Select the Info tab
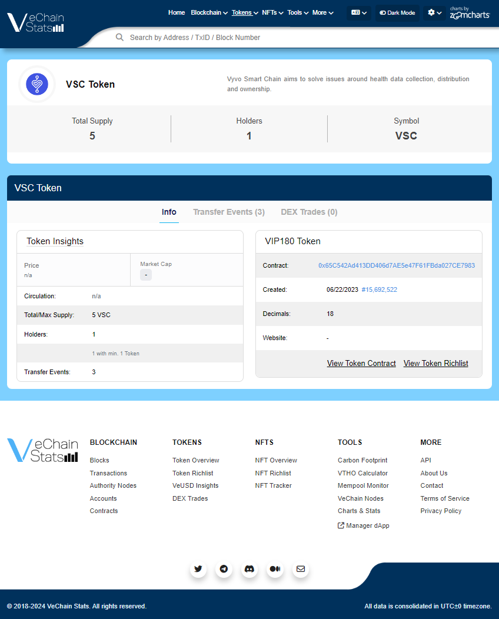 (x=169, y=212)
